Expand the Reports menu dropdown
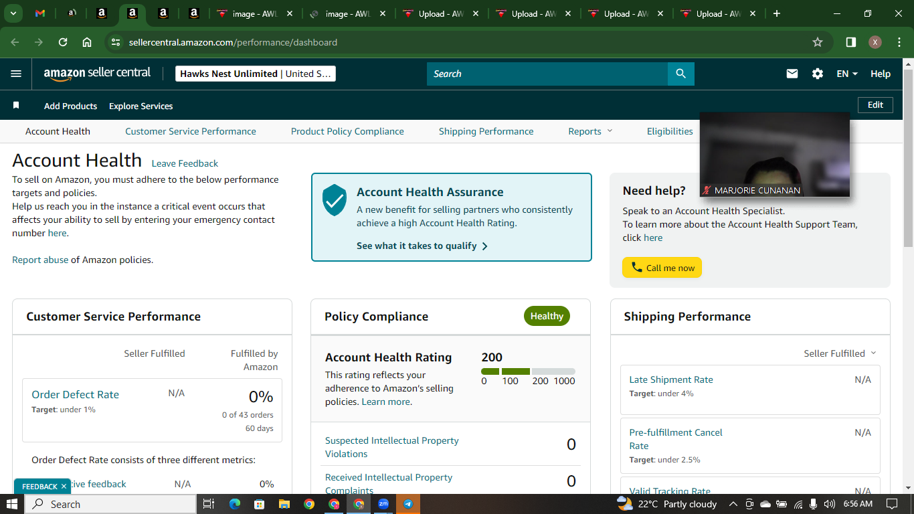Viewport: 914px width, 514px height. [x=591, y=131]
